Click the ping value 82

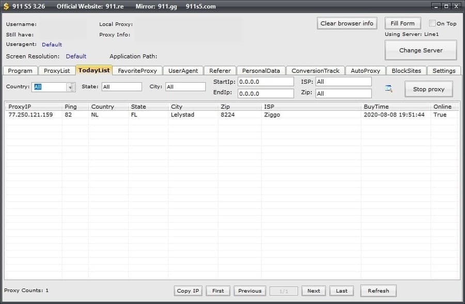[x=68, y=115]
